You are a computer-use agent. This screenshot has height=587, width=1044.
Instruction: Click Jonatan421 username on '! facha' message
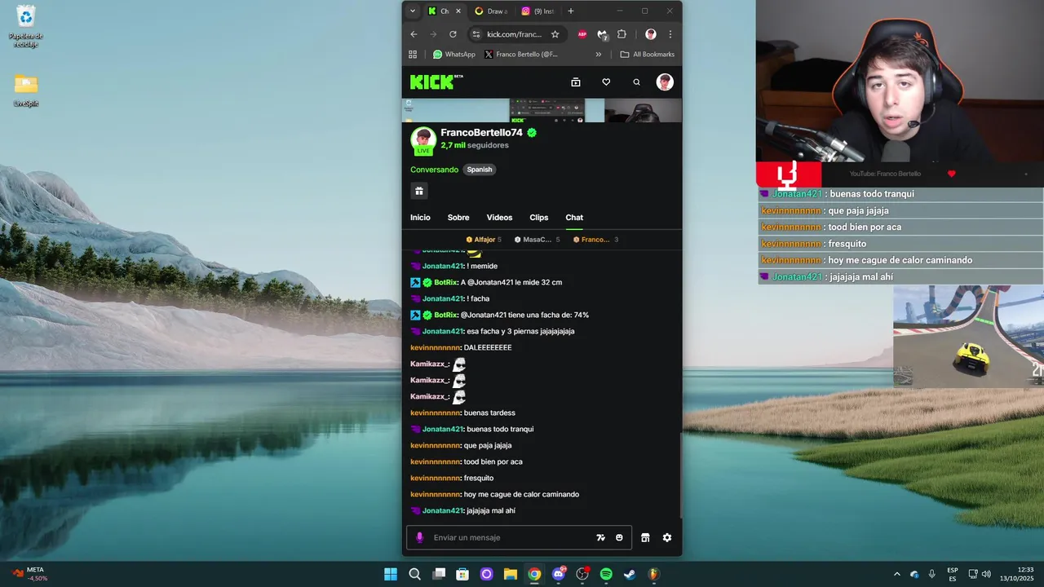(x=443, y=298)
